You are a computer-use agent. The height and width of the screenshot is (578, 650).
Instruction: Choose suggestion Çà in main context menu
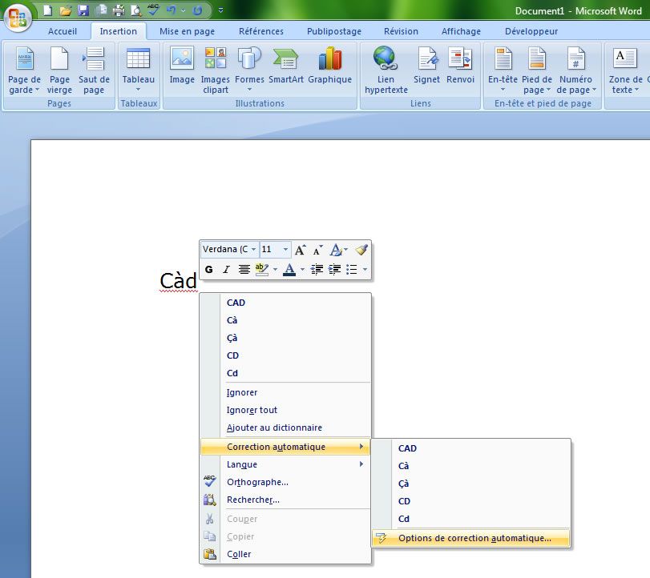285,338
